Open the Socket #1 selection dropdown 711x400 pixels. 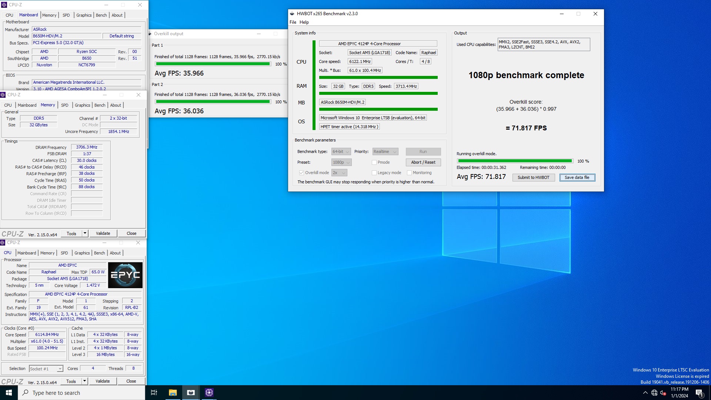(x=46, y=369)
